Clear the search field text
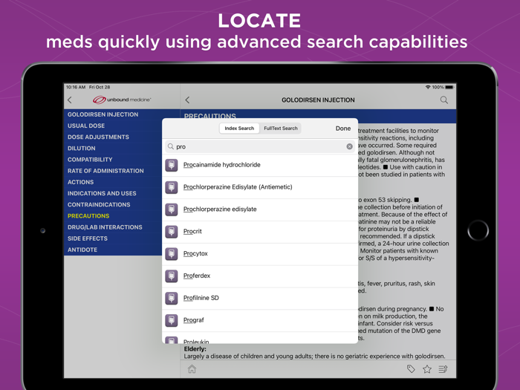The width and height of the screenshot is (520, 390). (350, 146)
